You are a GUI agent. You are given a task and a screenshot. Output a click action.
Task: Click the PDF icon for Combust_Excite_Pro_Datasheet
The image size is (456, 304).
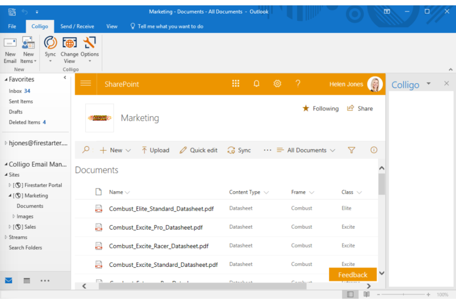[x=99, y=227]
